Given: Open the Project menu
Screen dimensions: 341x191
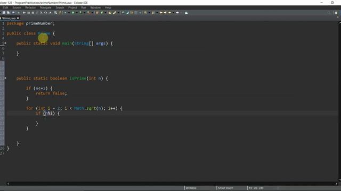Looking at the screenshot, I should (72, 7).
